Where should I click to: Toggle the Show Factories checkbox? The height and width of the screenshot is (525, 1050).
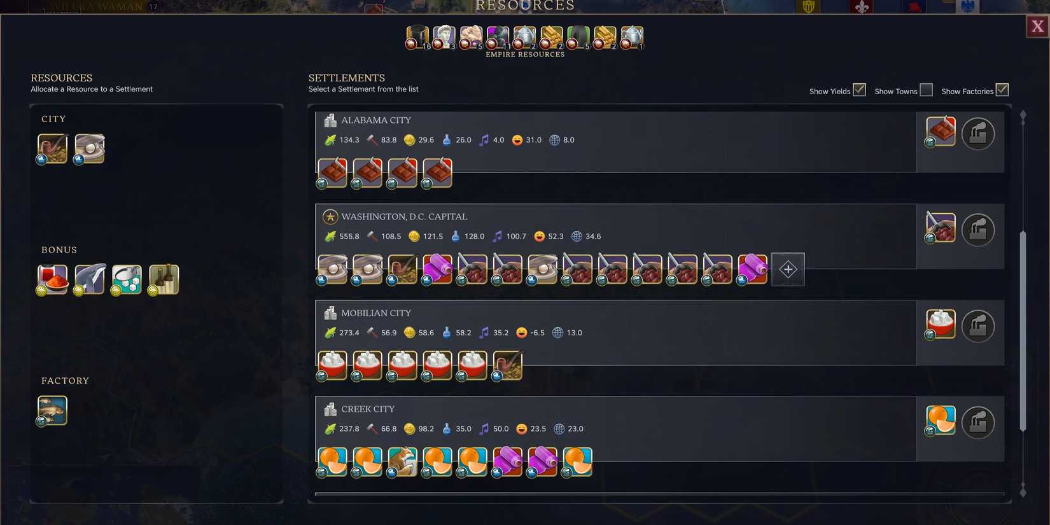click(1002, 90)
